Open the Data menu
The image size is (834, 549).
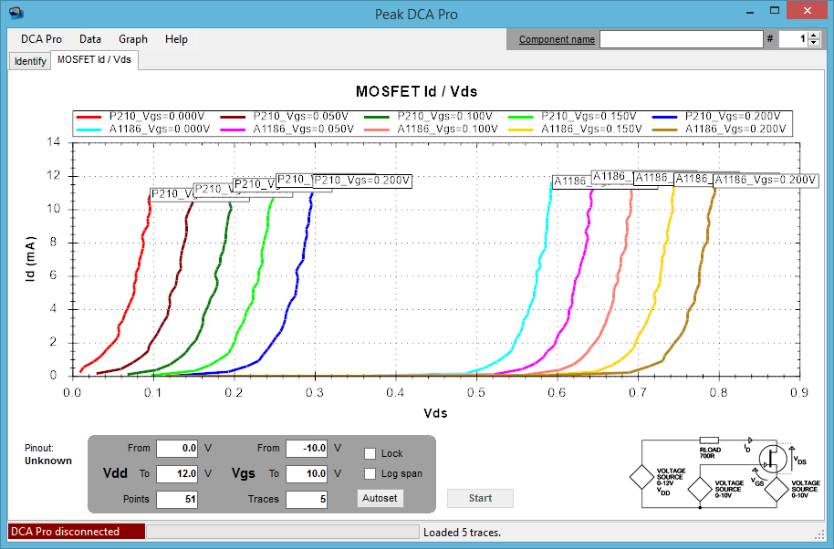pyautogui.click(x=90, y=39)
